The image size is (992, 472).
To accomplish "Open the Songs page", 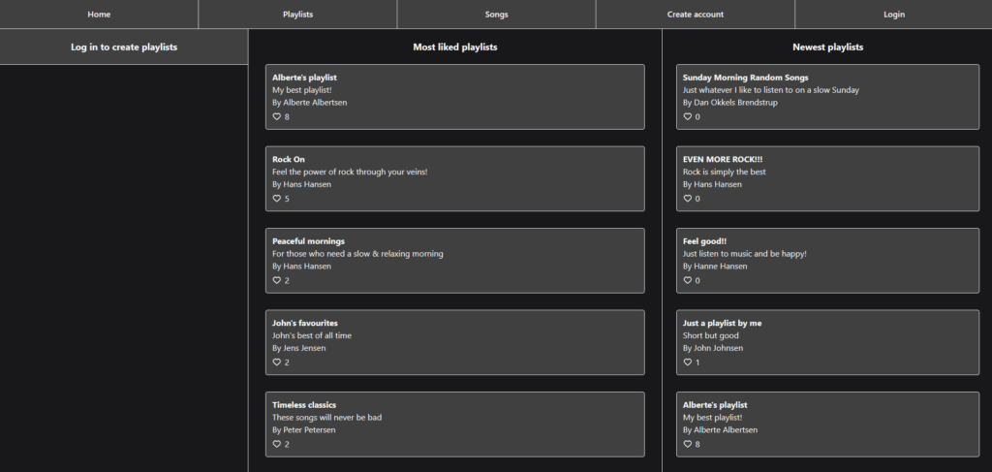I will 496,15.
